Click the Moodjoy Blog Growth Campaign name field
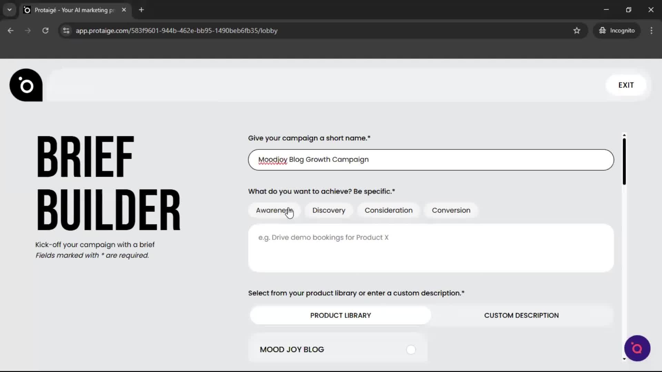 (x=430, y=159)
